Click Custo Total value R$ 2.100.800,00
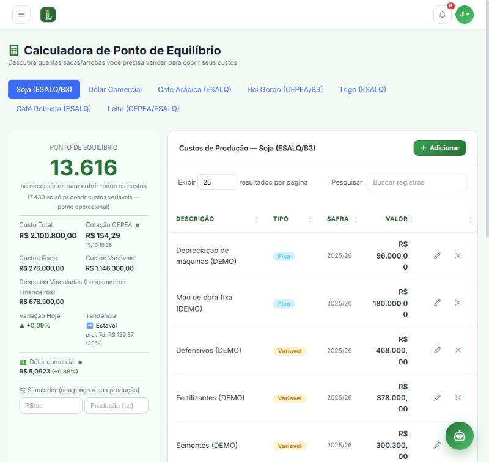Viewport: 489px width, 462px height. tap(48, 236)
